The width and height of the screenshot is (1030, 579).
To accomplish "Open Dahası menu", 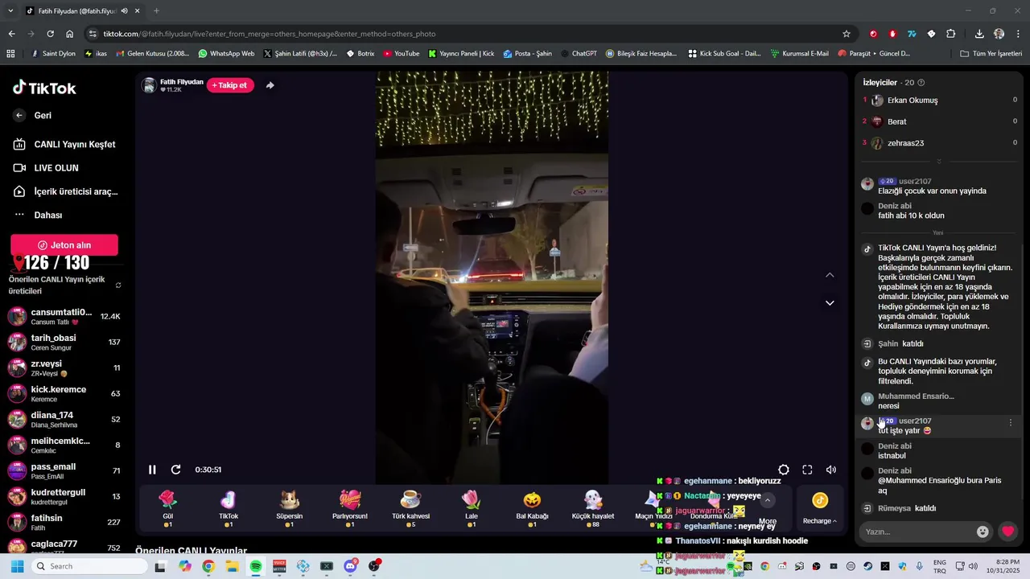I will click(38, 216).
